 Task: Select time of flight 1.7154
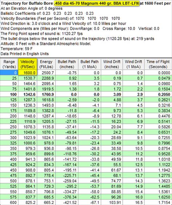click(x=158, y=202)
